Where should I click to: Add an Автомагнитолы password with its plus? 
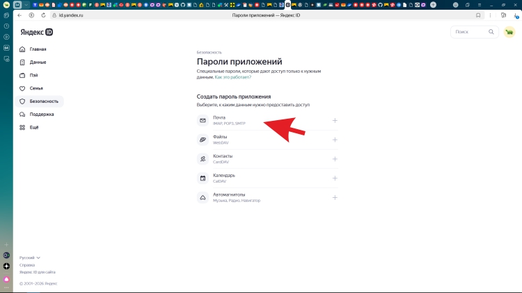click(x=335, y=198)
